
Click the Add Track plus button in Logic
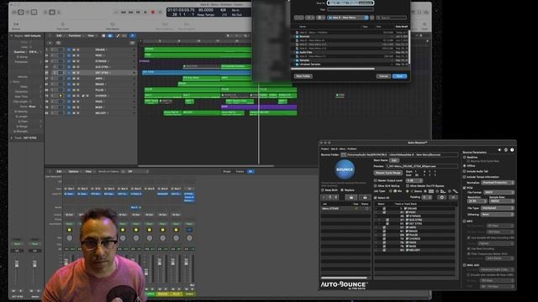coord(50,43)
